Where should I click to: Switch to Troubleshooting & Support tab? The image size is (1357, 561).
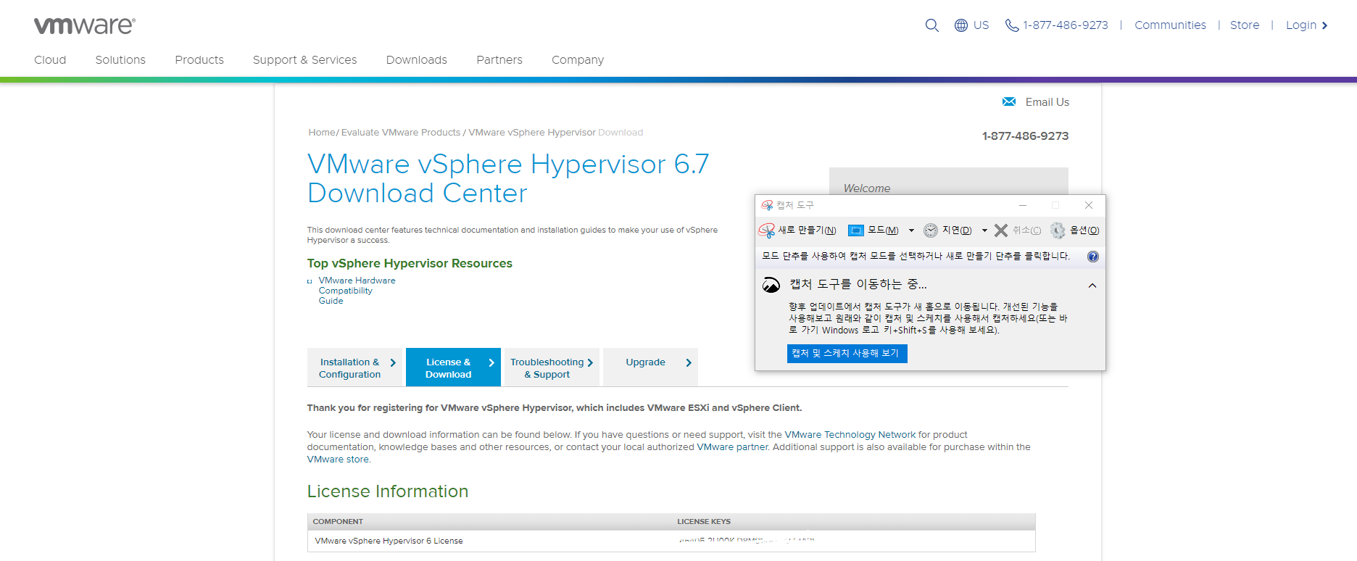tap(552, 367)
